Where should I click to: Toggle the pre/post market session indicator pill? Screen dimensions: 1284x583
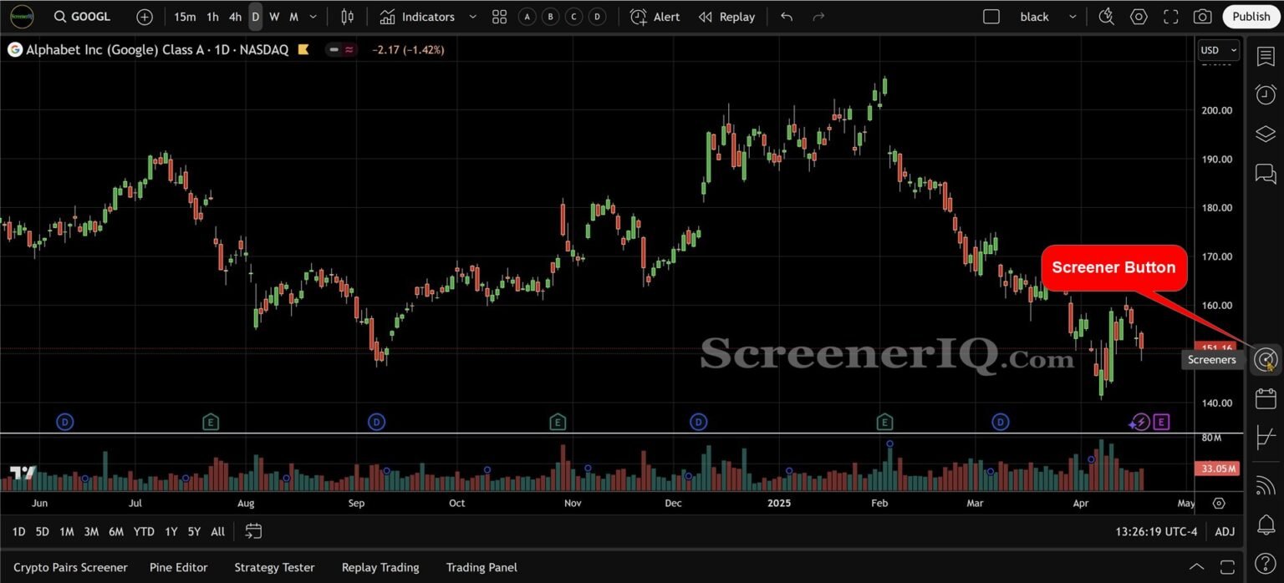(x=341, y=50)
